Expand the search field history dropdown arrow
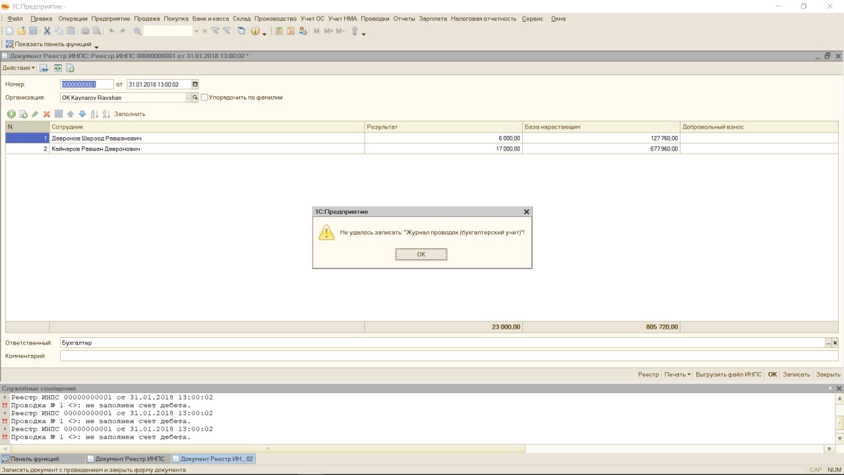The height and width of the screenshot is (475, 844). pos(196,31)
